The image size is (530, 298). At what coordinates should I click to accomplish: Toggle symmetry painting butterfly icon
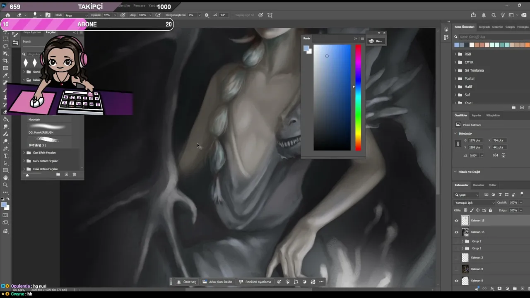click(x=270, y=15)
